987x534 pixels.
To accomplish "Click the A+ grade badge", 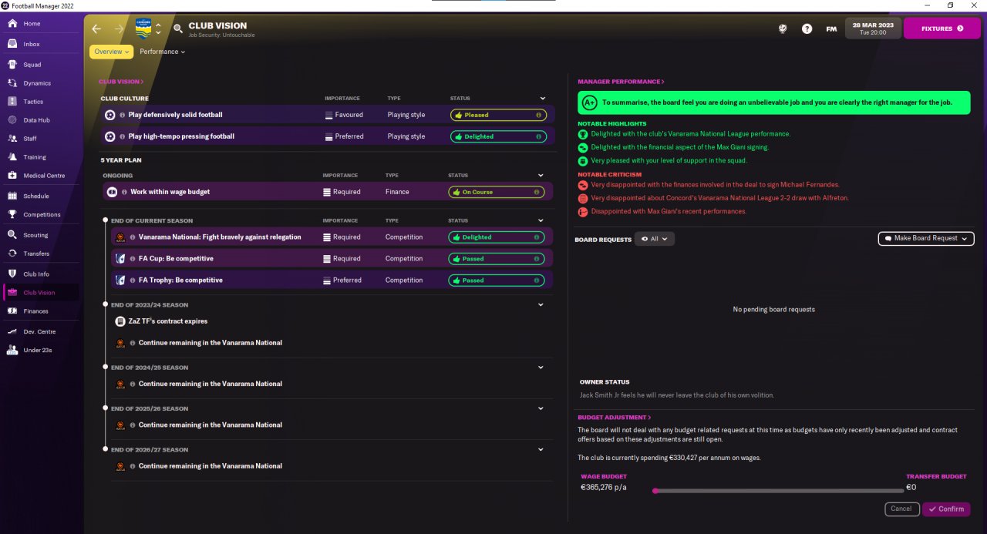I will (590, 102).
